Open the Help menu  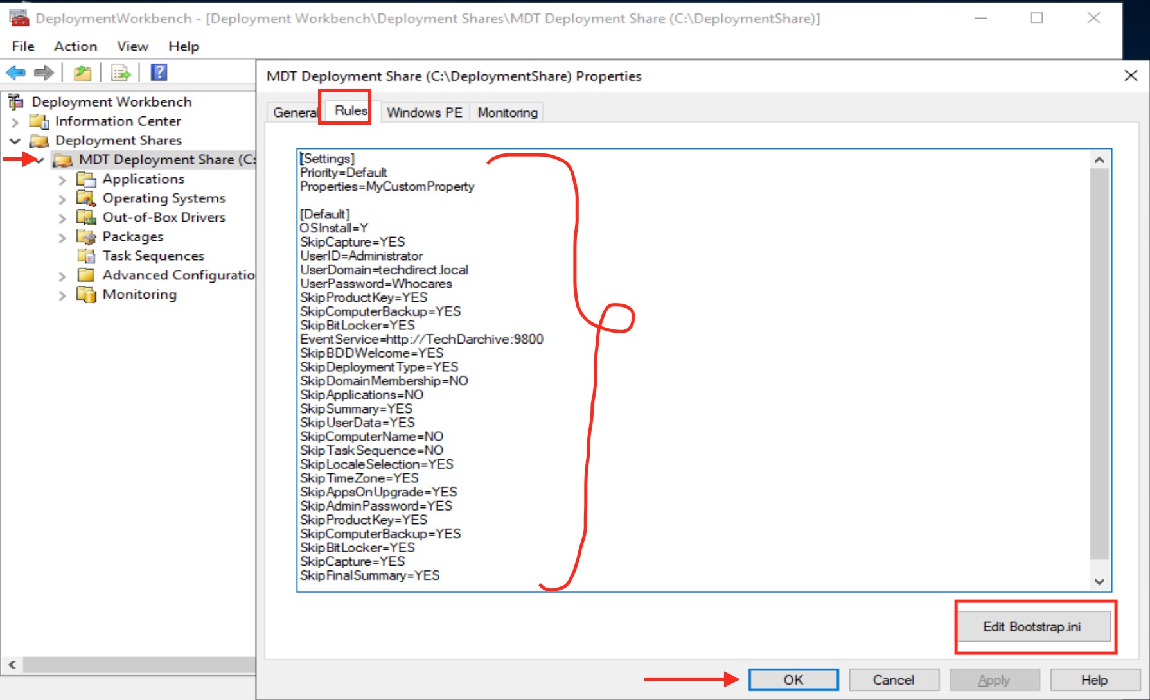click(x=184, y=46)
